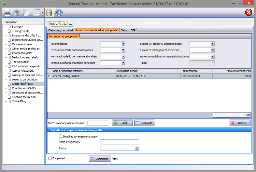Open the report icon's dropdown arrow

tap(42, 13)
